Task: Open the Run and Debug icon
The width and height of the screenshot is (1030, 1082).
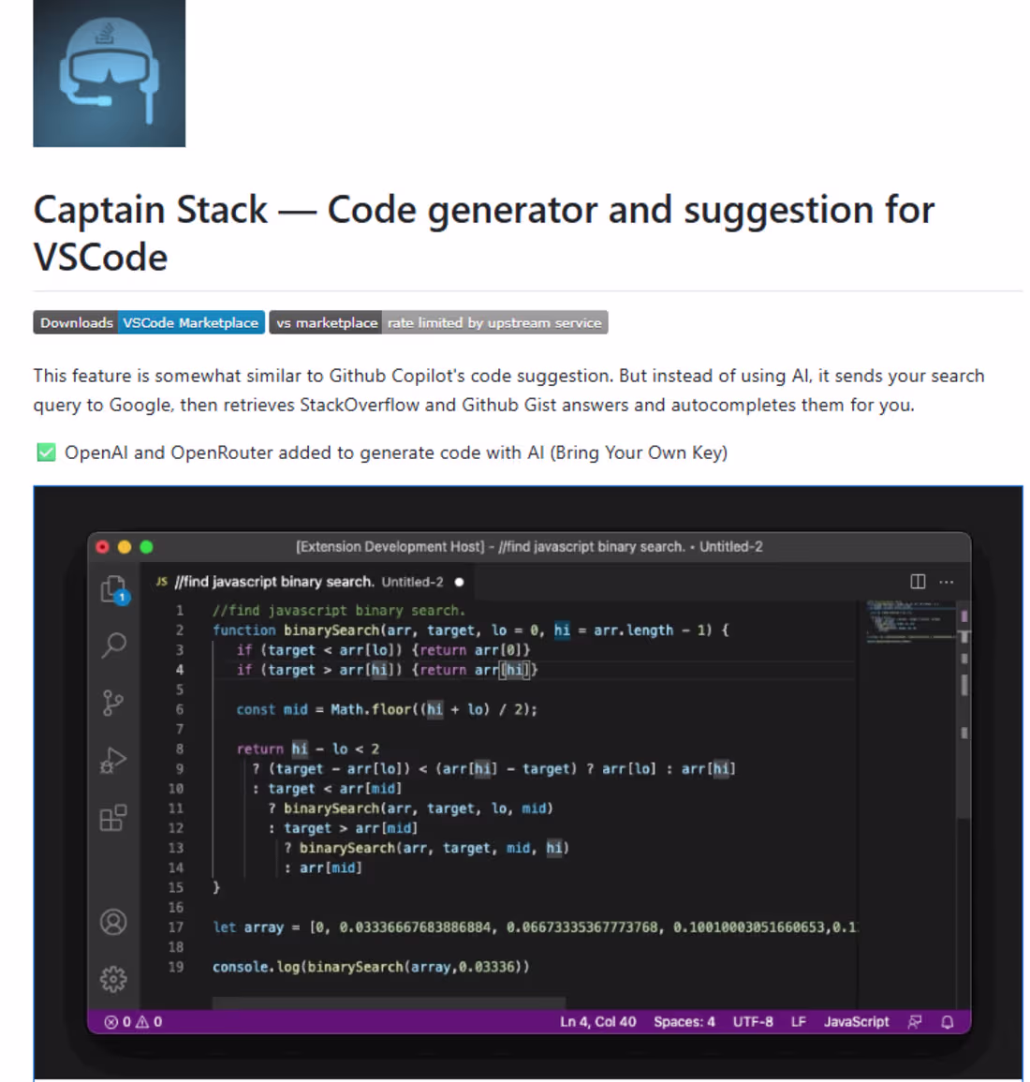Action: coord(114,761)
